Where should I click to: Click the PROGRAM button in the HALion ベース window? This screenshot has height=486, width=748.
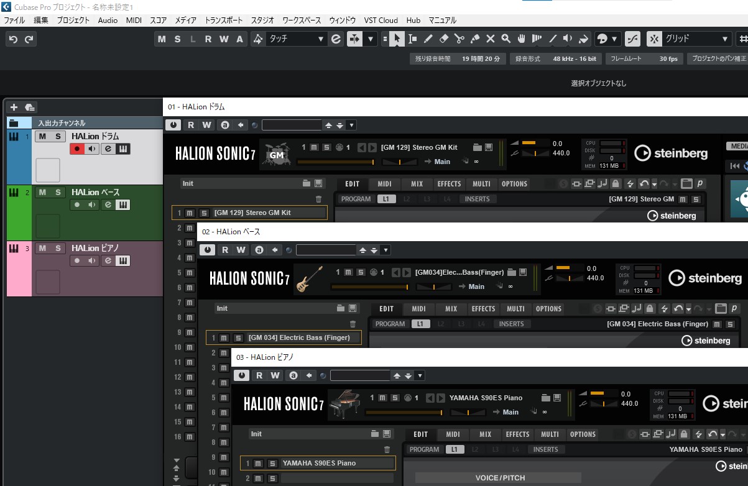coord(390,324)
